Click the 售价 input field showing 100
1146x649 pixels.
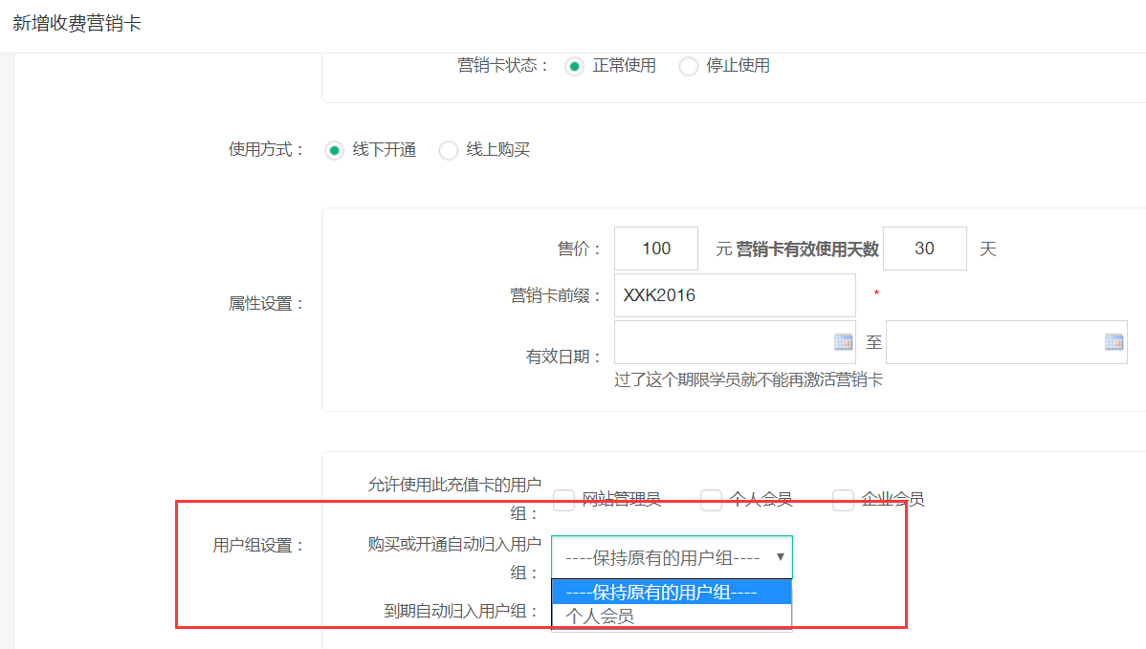click(656, 249)
